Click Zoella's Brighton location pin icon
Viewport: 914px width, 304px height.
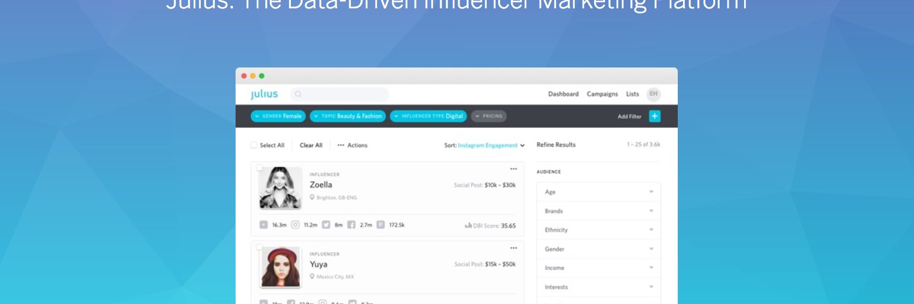coord(312,197)
